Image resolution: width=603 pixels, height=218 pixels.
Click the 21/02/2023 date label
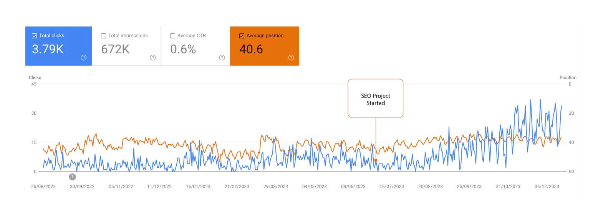pyautogui.click(x=237, y=187)
